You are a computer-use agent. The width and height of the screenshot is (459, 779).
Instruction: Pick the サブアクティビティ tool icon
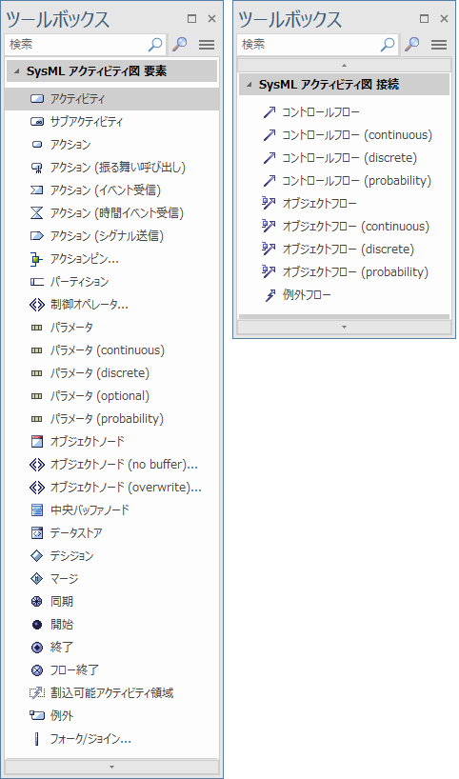[x=37, y=122]
